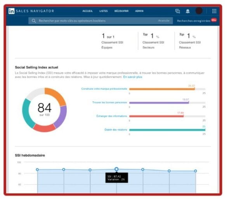This screenshot has width=227, height=199.
Task: Click Classement SSI Secteurs stat
Action: [153, 41]
